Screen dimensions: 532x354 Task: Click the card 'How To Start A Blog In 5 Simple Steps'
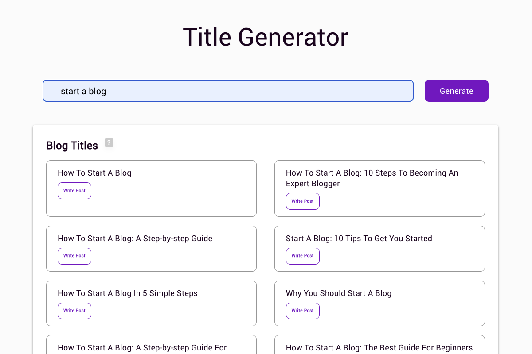[x=151, y=303]
